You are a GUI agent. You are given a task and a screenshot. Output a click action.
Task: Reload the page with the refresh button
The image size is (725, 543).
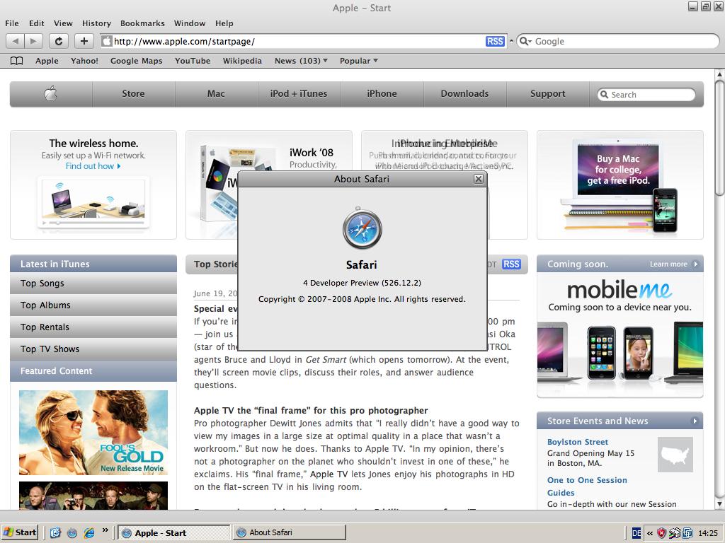[x=59, y=41]
